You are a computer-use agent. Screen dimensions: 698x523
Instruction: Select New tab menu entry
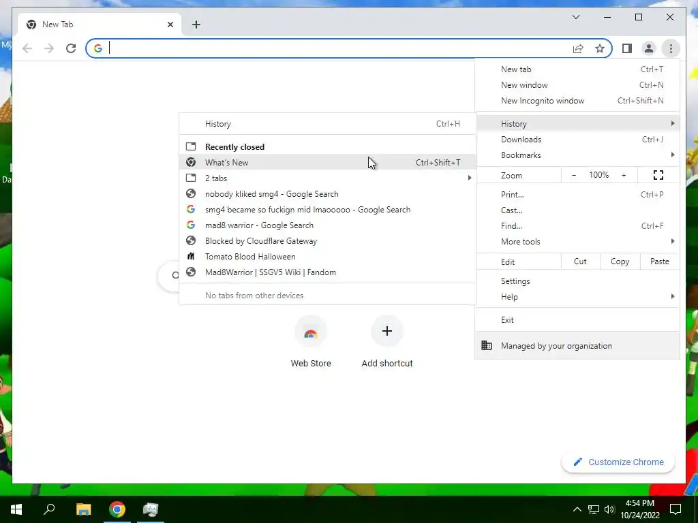click(x=577, y=69)
